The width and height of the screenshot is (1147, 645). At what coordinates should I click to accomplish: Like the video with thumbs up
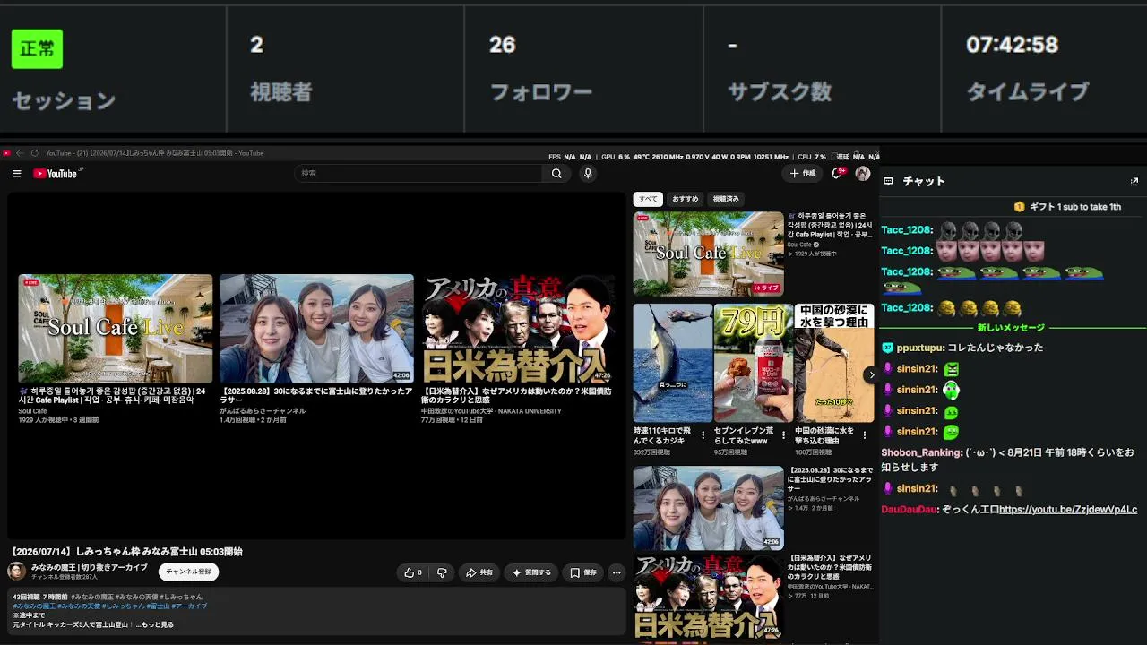pos(413,572)
